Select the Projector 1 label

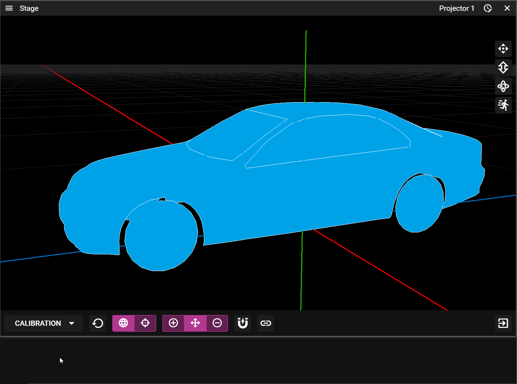(456, 8)
